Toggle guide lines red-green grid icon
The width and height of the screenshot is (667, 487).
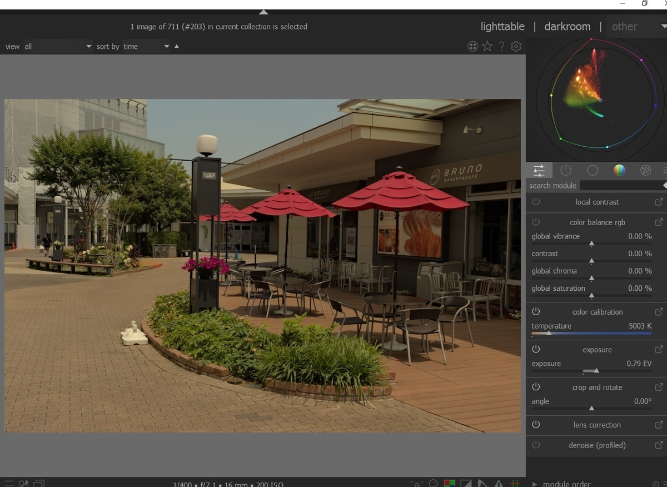pos(515,484)
